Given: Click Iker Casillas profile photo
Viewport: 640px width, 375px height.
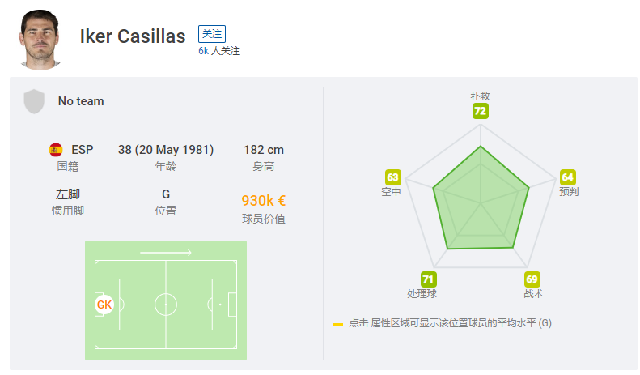Looking at the screenshot, I should pos(40,40).
